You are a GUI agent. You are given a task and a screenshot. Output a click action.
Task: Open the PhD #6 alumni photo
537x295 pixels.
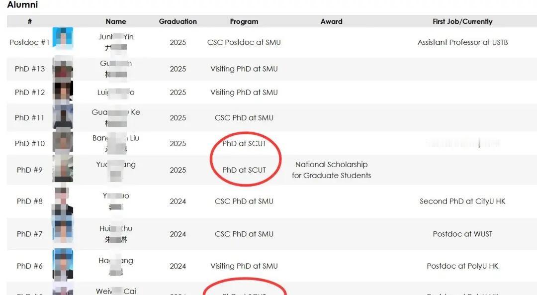63,265
